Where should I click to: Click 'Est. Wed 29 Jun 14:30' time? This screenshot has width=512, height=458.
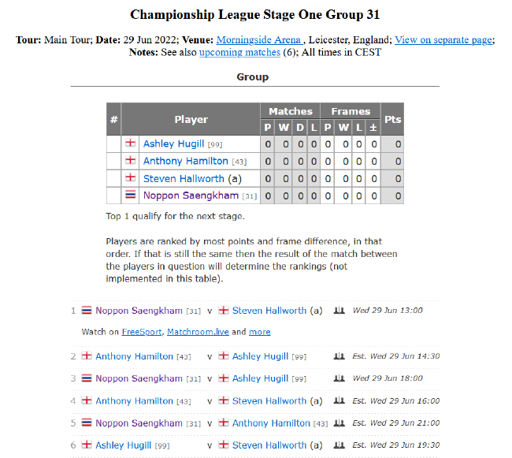[x=395, y=356]
